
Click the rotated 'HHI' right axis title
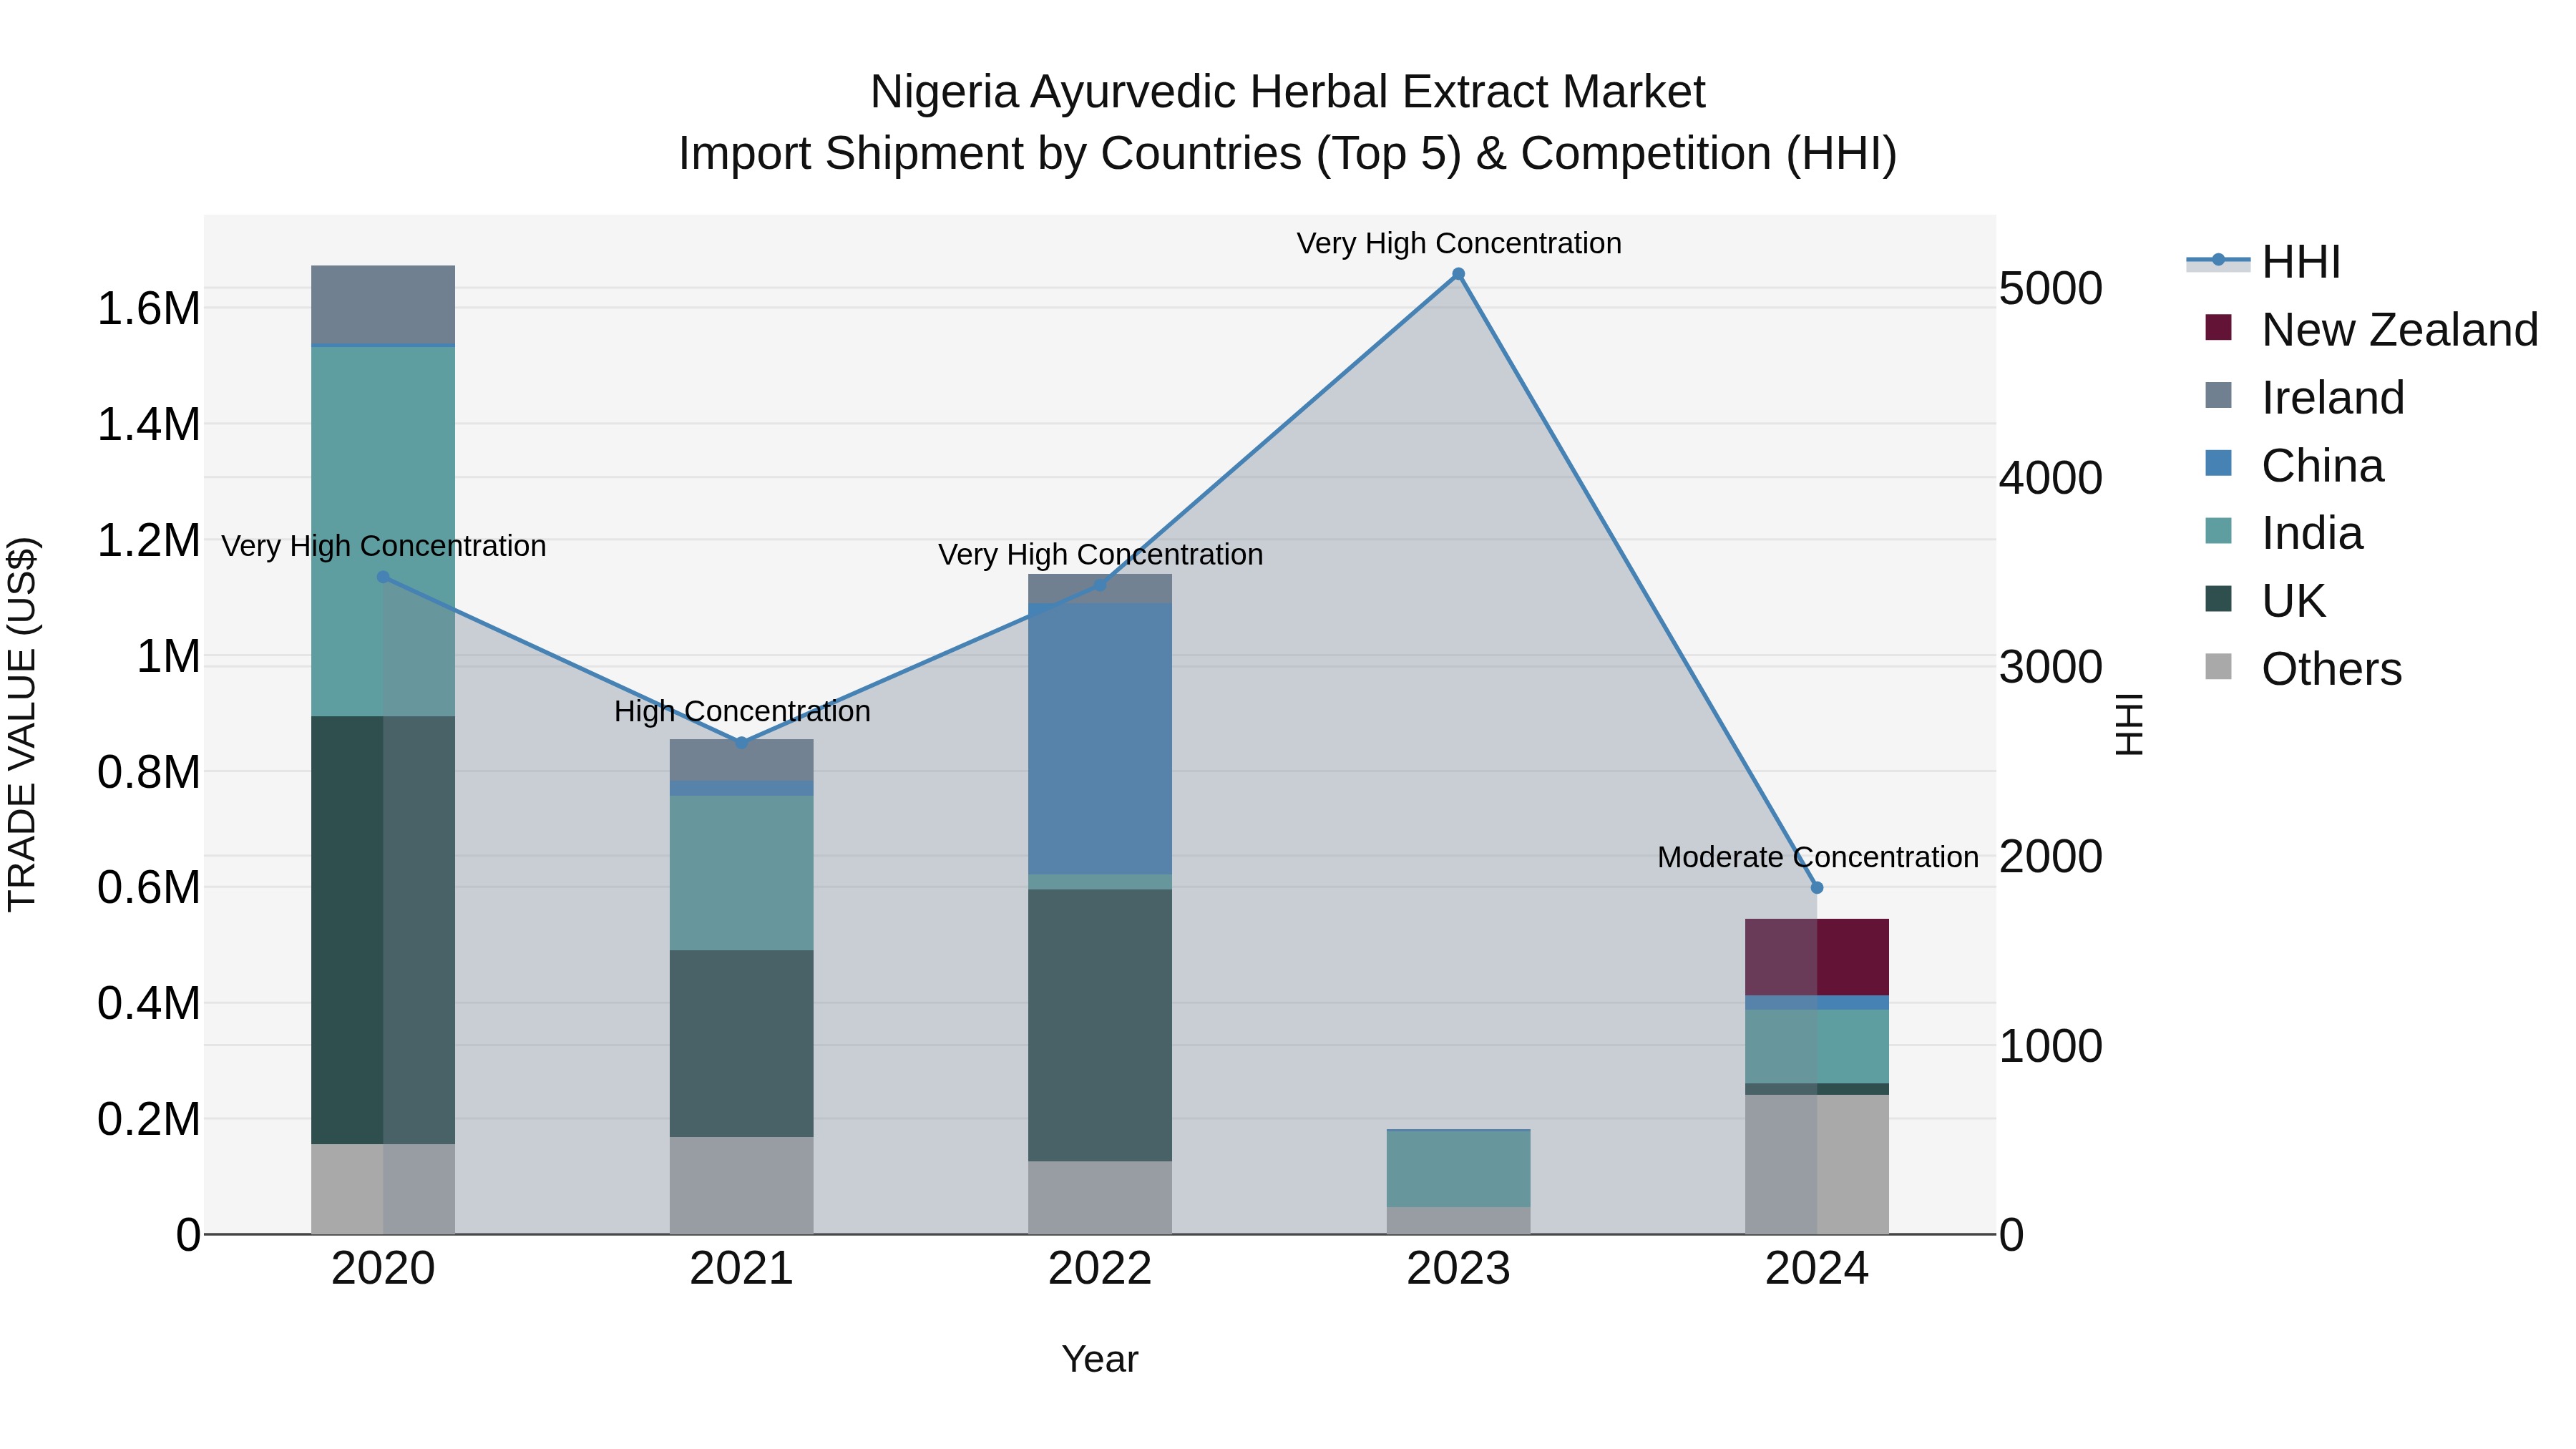(x=2130, y=724)
